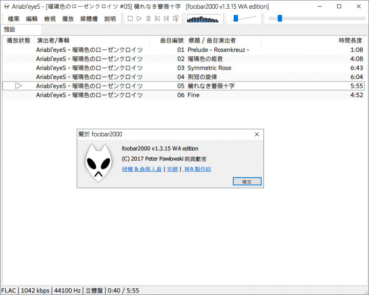
Task: Click elapsed time 0:40 / 5:55
Action: pos(124,291)
